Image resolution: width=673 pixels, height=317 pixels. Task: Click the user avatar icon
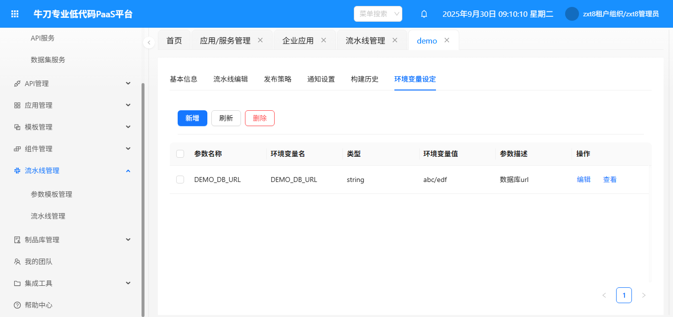pos(572,14)
